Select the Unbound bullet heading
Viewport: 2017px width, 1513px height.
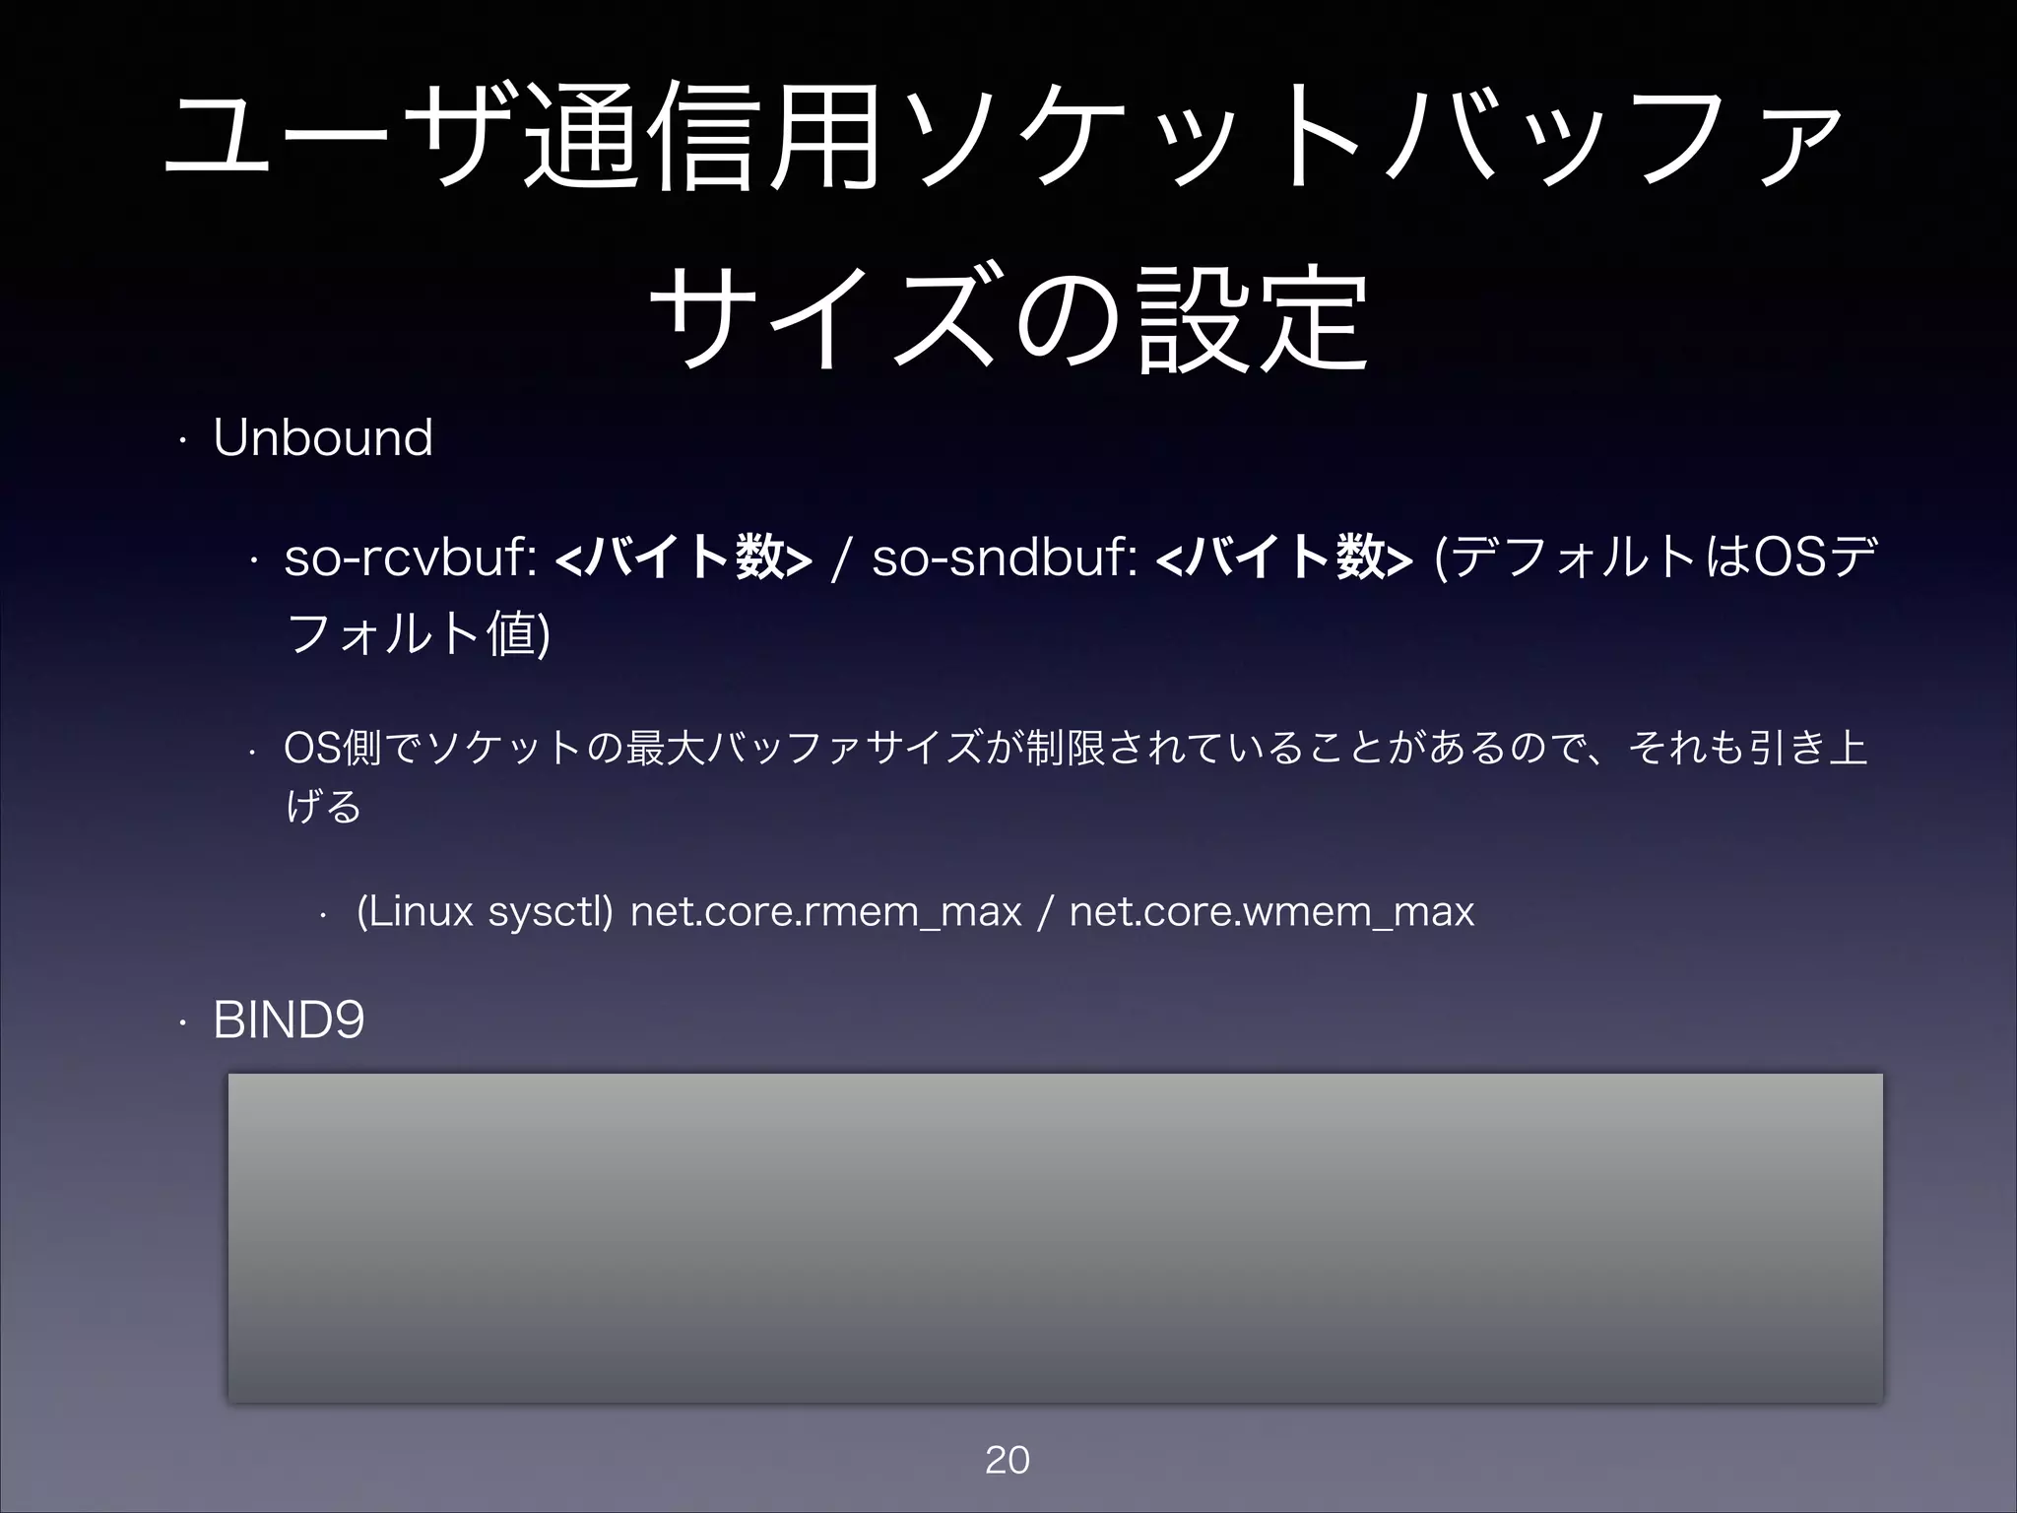[x=323, y=437]
